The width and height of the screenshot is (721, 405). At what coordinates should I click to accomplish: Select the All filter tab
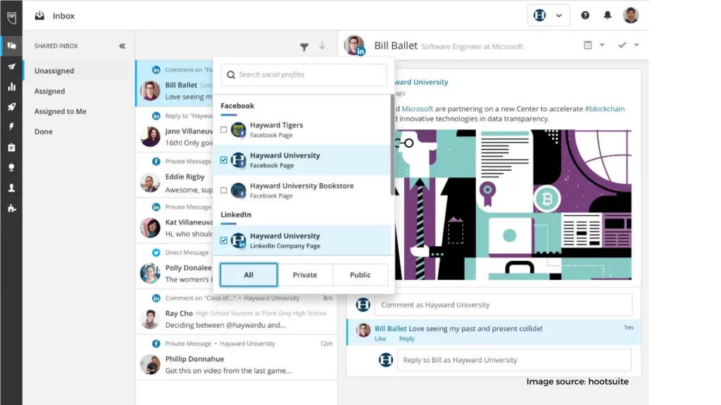click(249, 275)
